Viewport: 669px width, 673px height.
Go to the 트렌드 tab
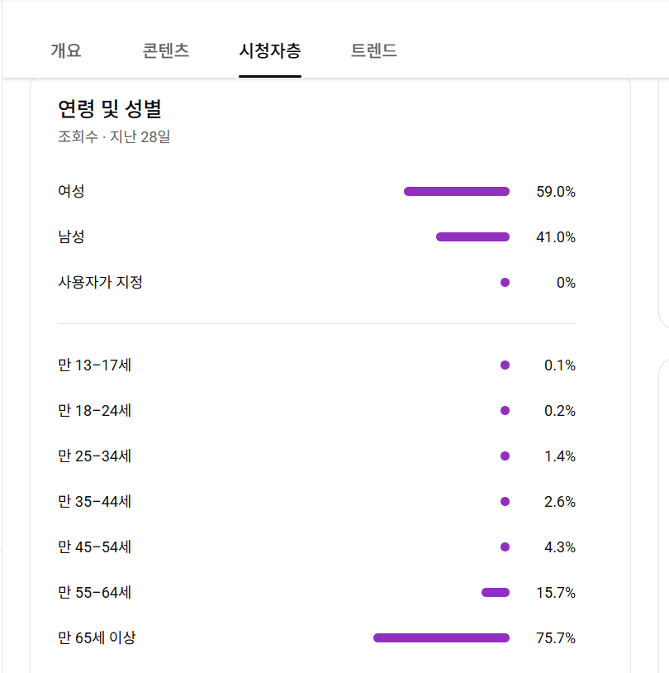pyautogui.click(x=374, y=50)
